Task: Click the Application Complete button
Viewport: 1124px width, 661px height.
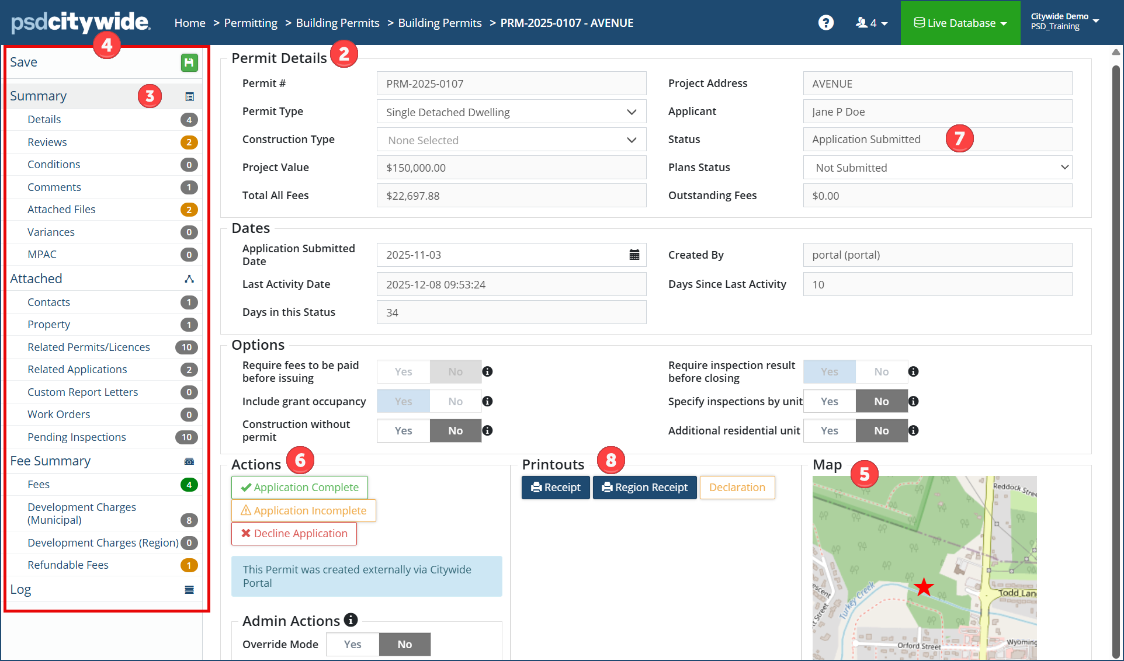Action: tap(300, 487)
